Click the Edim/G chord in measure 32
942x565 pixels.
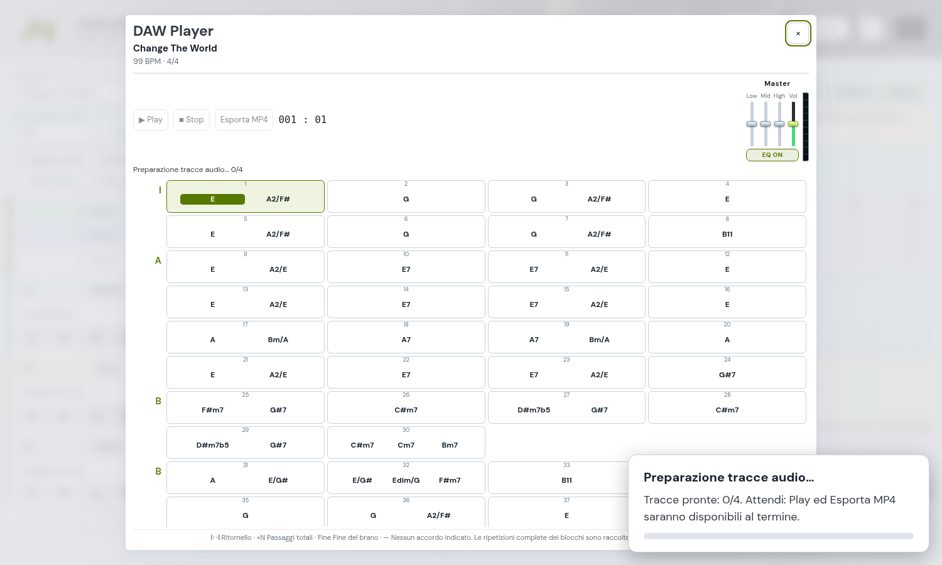pos(406,480)
